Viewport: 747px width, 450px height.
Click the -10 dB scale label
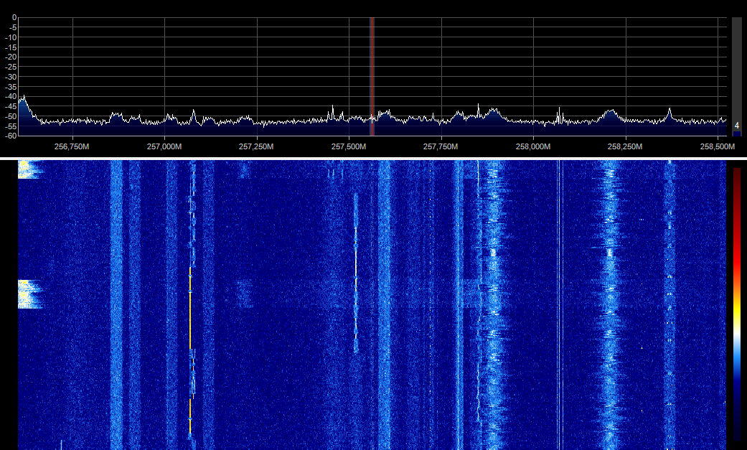(11, 37)
